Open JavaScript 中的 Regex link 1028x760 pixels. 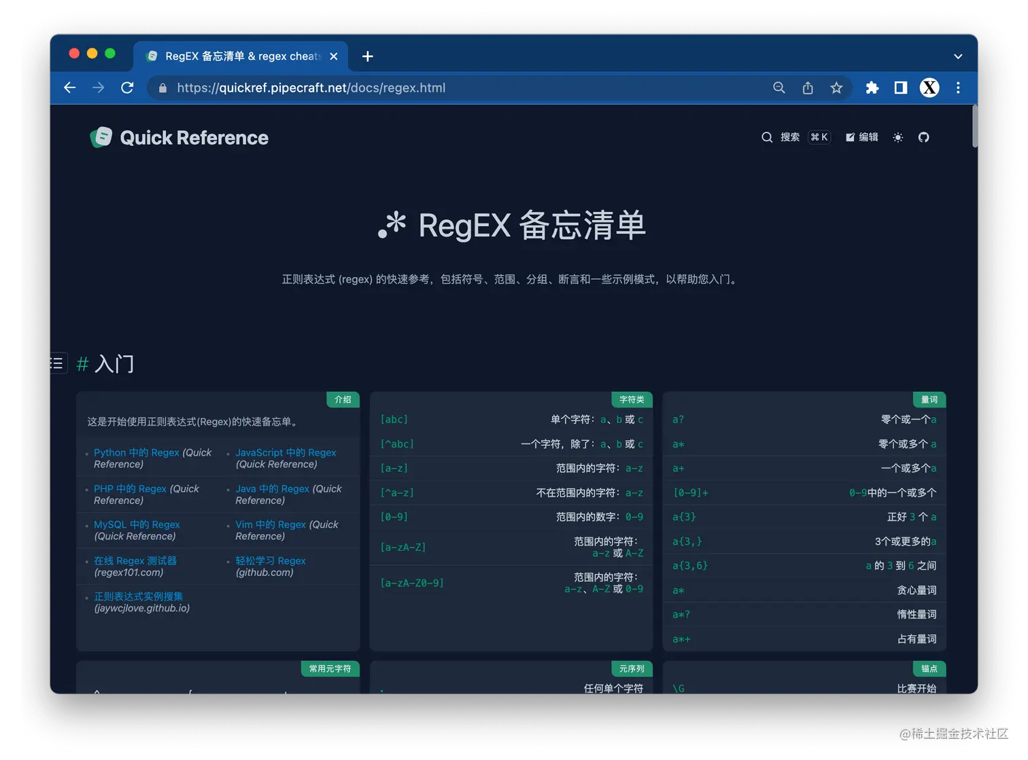[x=286, y=452]
